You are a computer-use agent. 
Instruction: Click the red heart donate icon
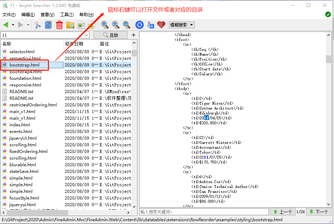pyautogui.click(x=161, y=25)
